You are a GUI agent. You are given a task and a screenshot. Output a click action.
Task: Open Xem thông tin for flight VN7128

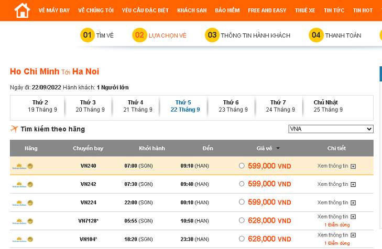pos(333,217)
